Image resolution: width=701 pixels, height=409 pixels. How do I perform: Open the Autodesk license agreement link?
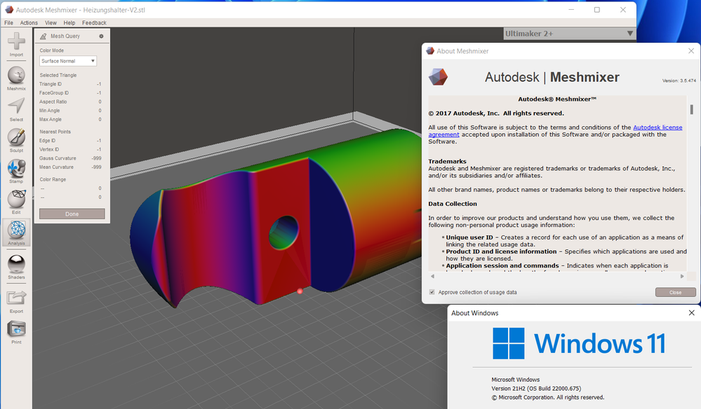click(555, 131)
